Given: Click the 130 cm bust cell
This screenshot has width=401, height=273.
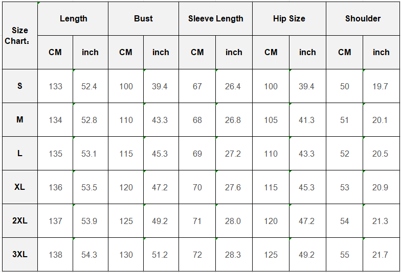Looking at the screenshot, I should 126,255.
